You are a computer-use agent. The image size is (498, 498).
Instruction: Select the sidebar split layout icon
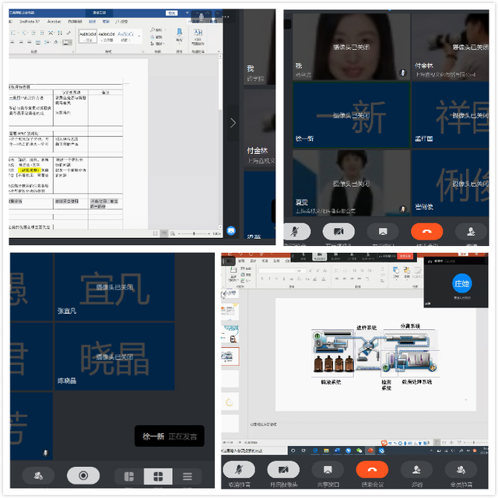tap(128, 476)
